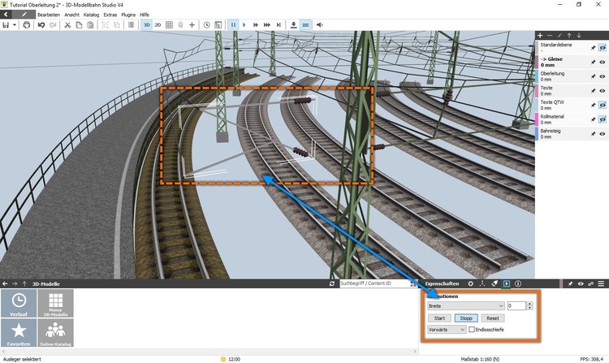Click the catalog back arrow
609x363 pixels.
(x=5, y=283)
